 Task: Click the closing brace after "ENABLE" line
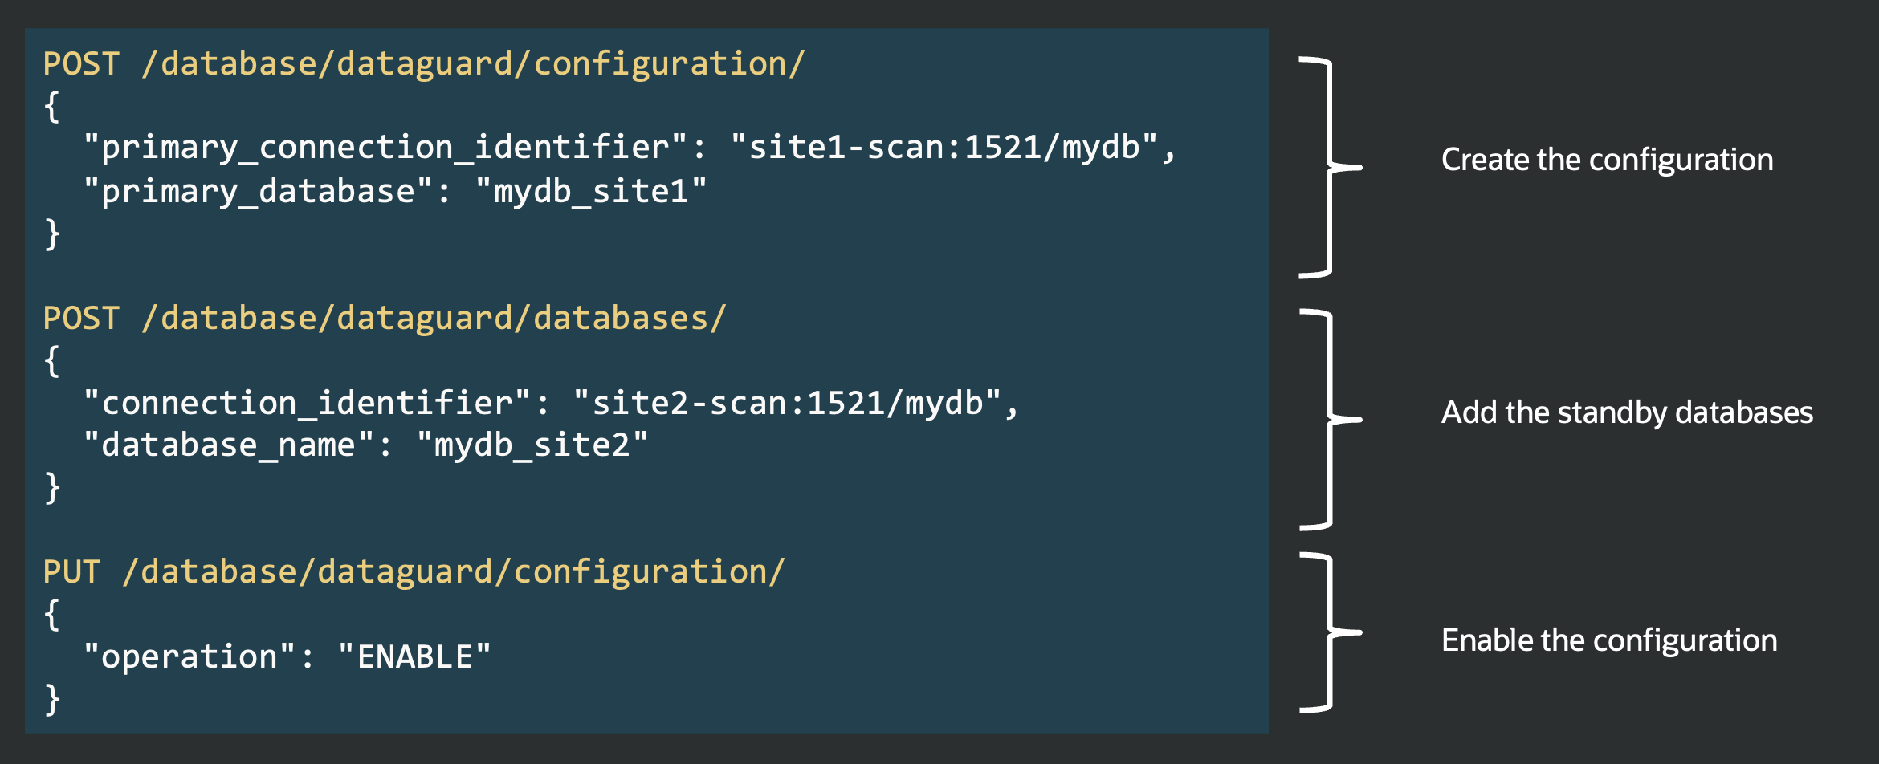[x=52, y=699]
